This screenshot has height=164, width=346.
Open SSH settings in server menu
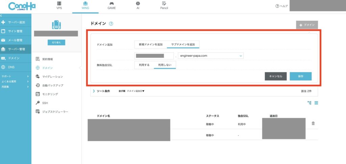[x=45, y=103]
